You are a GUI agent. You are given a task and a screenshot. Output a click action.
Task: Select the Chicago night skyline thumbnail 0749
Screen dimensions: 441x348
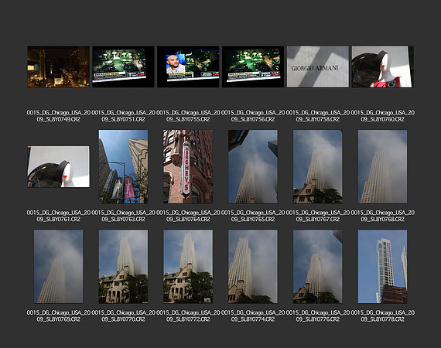pos(59,67)
